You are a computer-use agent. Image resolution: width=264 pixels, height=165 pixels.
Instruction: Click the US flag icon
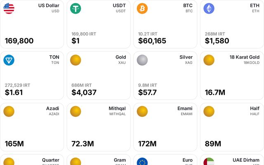click(x=9, y=8)
